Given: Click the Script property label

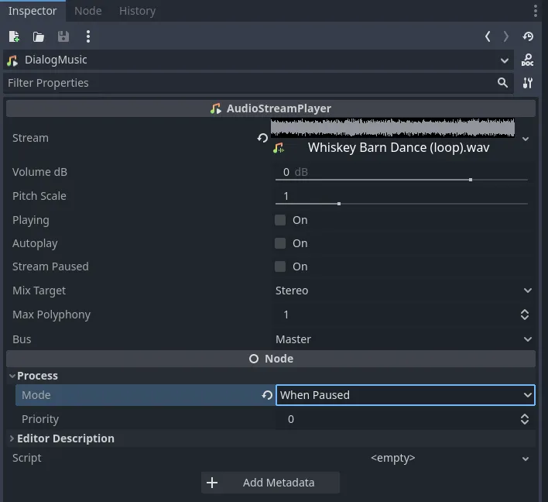Looking at the screenshot, I should 27,458.
